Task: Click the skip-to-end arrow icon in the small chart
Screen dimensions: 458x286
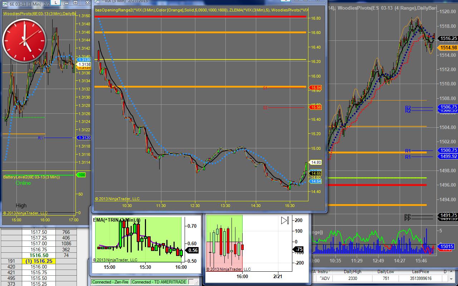Action: click(x=285, y=221)
